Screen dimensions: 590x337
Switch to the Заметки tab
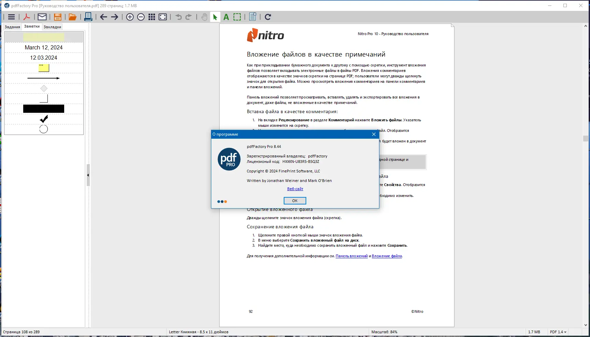(32, 27)
